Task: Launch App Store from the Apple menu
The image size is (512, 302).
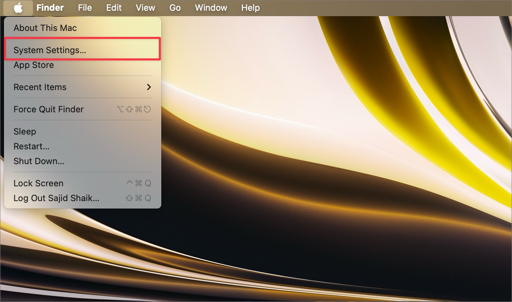Action: [34, 65]
